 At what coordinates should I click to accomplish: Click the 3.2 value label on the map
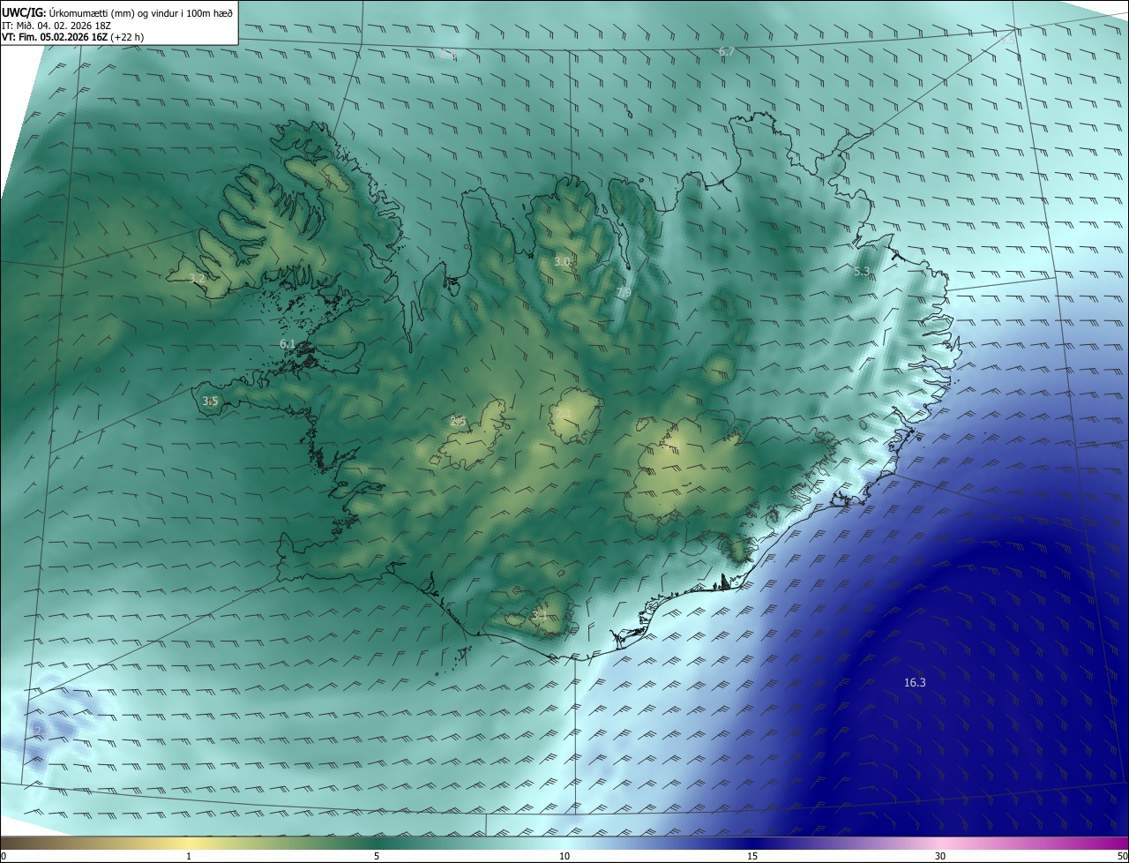pyautogui.click(x=198, y=278)
